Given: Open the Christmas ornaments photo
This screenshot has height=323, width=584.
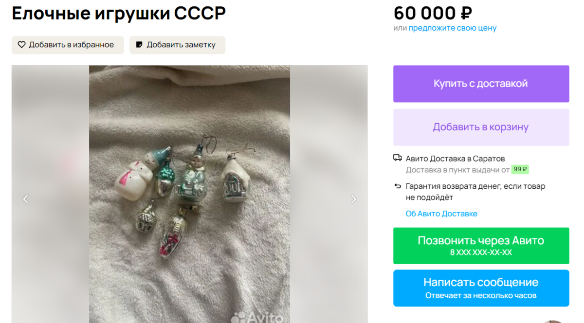Looking at the screenshot, I should [x=189, y=194].
